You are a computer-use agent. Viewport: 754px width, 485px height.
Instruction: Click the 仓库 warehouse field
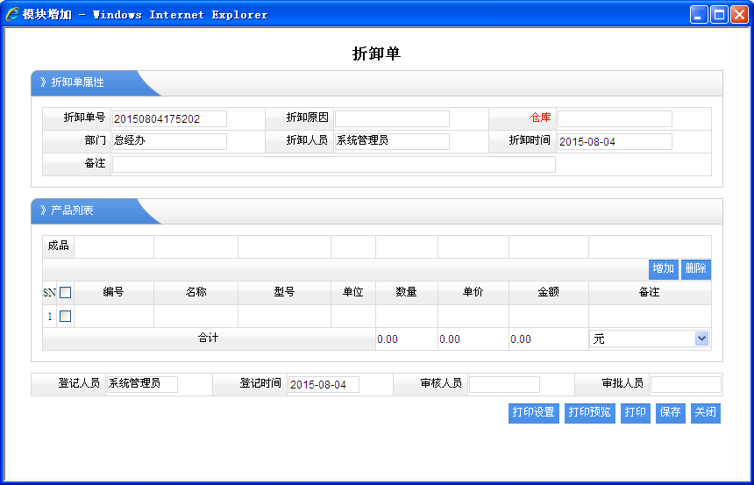pos(615,118)
